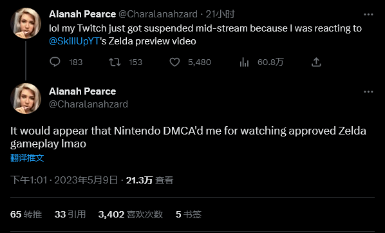
Task: Click 翻译推文 translate tweet link
Action: point(27,158)
